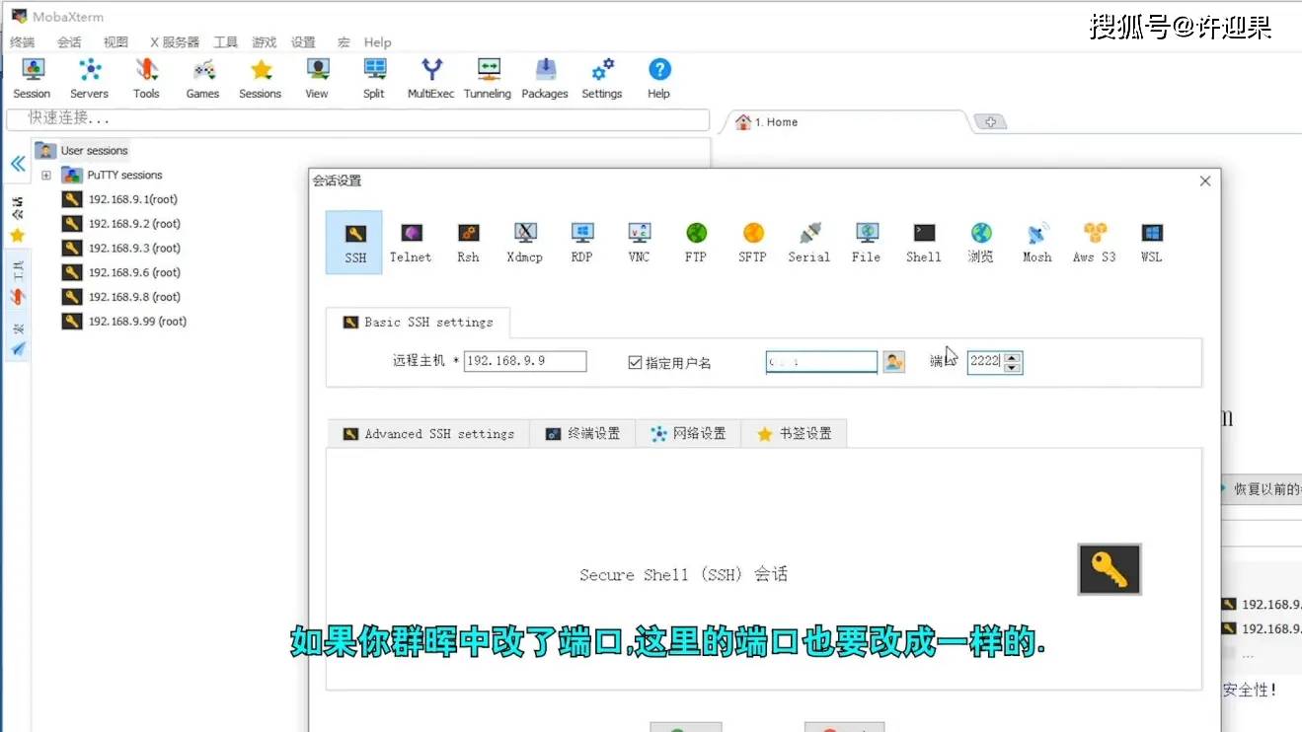Open saved session 192.168.9.2 (root)
The height and width of the screenshot is (732, 1302).
click(x=121, y=224)
